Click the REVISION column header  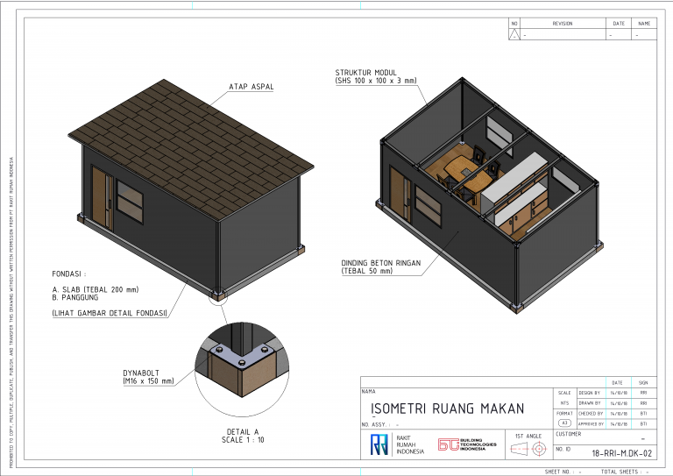pyautogui.click(x=562, y=24)
